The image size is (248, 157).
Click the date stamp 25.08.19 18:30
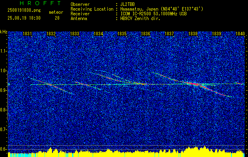pyautogui.click(x=24, y=18)
